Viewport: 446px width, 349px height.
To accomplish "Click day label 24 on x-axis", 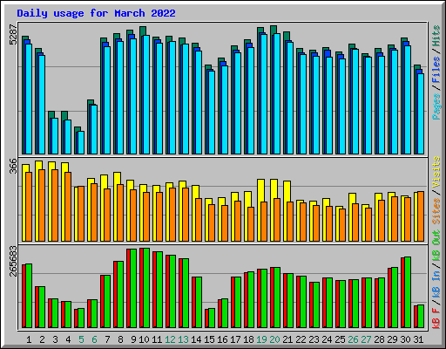I will click(x=327, y=339).
